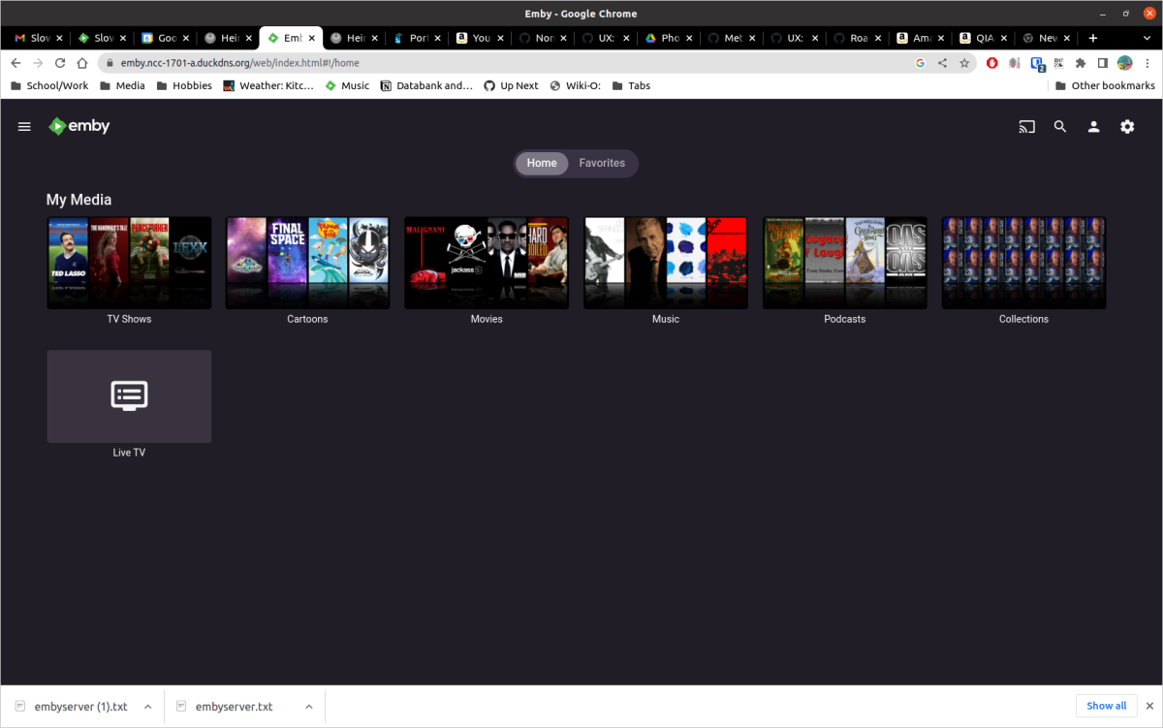The width and height of the screenshot is (1163, 728).
Task: Open Chrome extensions puzzle icon
Action: pos(1081,63)
